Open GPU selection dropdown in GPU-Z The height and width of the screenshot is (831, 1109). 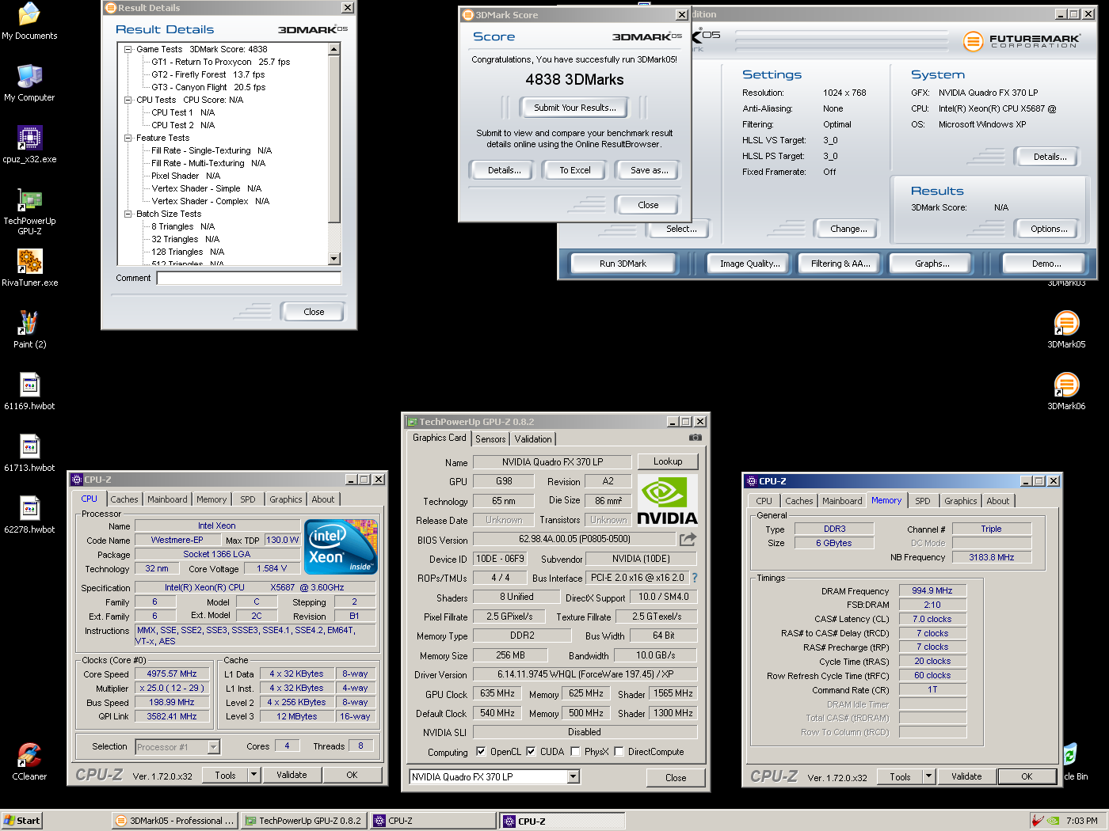tap(574, 777)
